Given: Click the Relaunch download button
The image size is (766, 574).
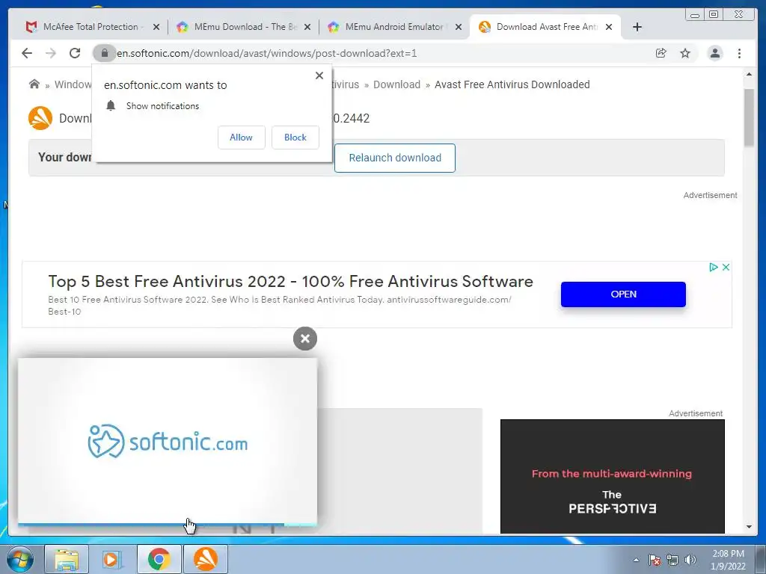Looking at the screenshot, I should coord(395,158).
